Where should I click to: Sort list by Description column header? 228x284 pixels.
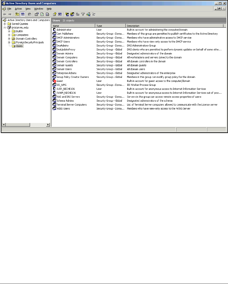coord(174,26)
